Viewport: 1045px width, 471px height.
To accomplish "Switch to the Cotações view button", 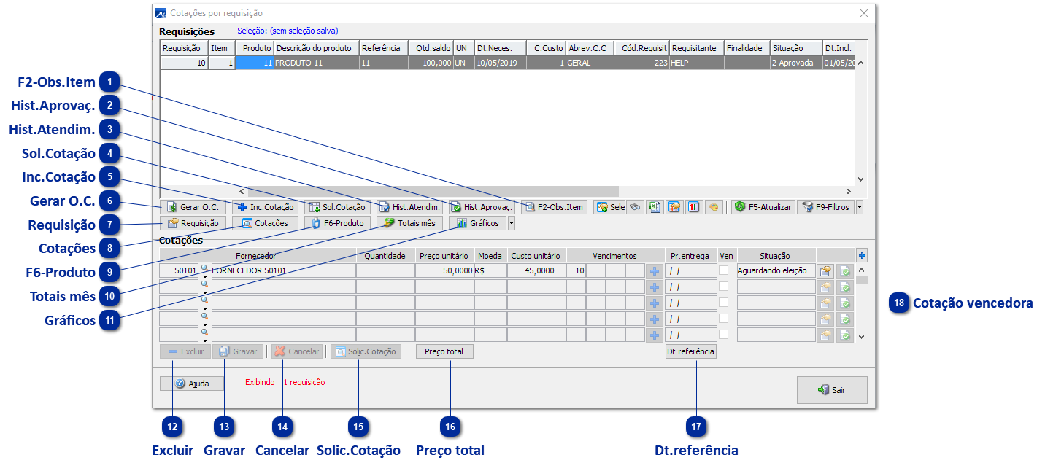I will tap(265, 223).
